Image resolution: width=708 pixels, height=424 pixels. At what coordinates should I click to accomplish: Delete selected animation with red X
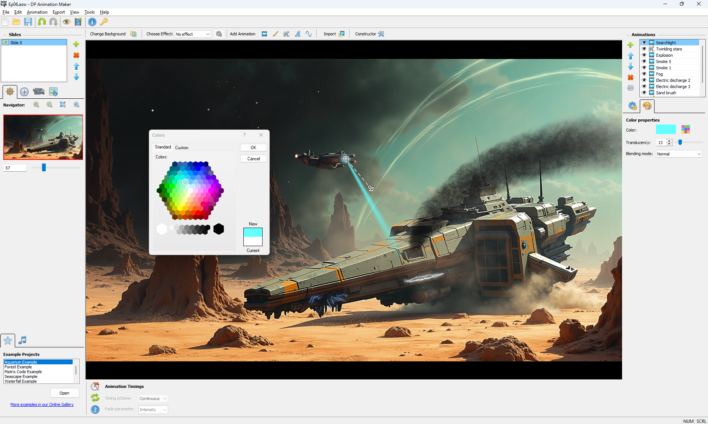631,77
